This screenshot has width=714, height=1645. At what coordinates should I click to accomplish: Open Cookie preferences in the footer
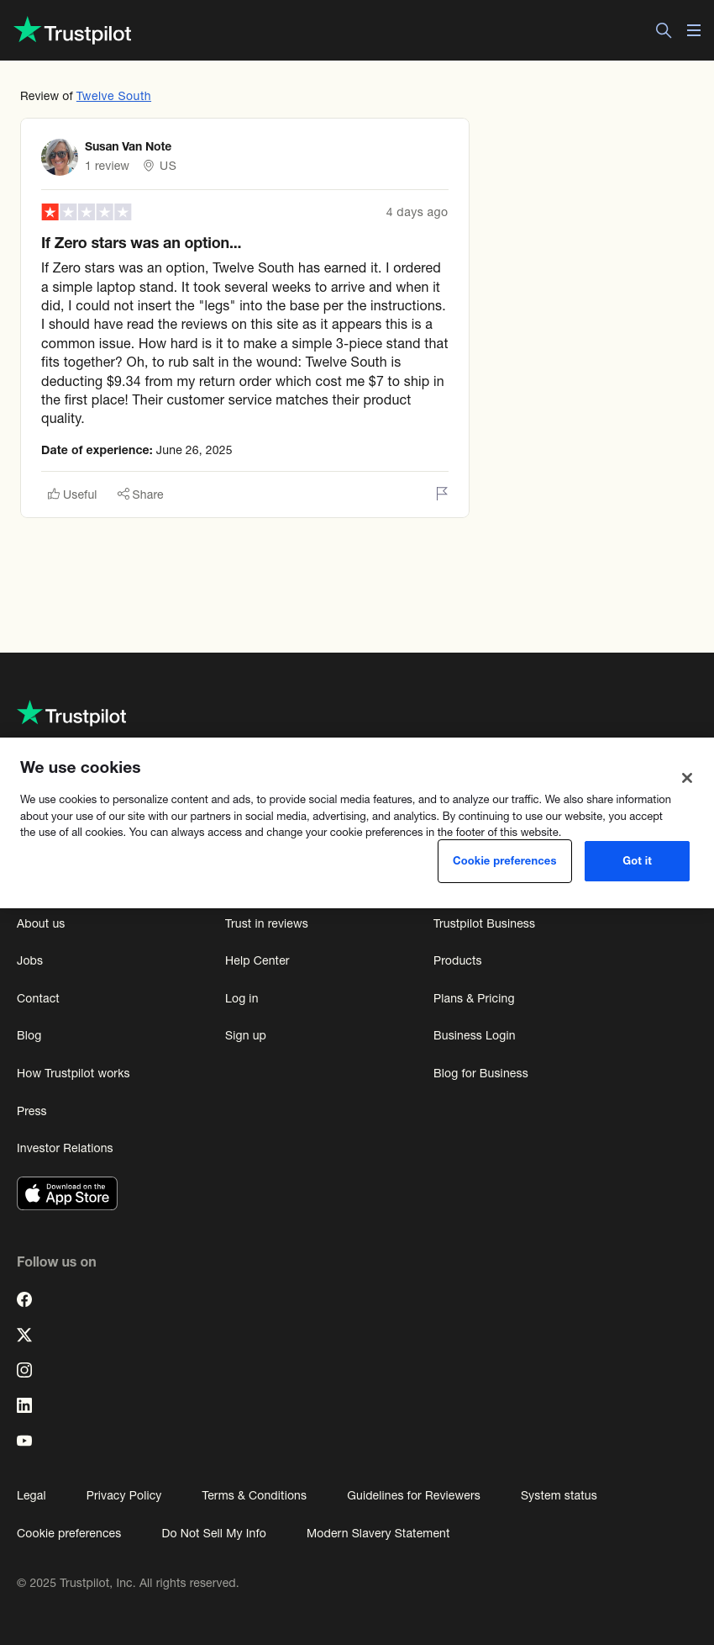click(x=69, y=1533)
